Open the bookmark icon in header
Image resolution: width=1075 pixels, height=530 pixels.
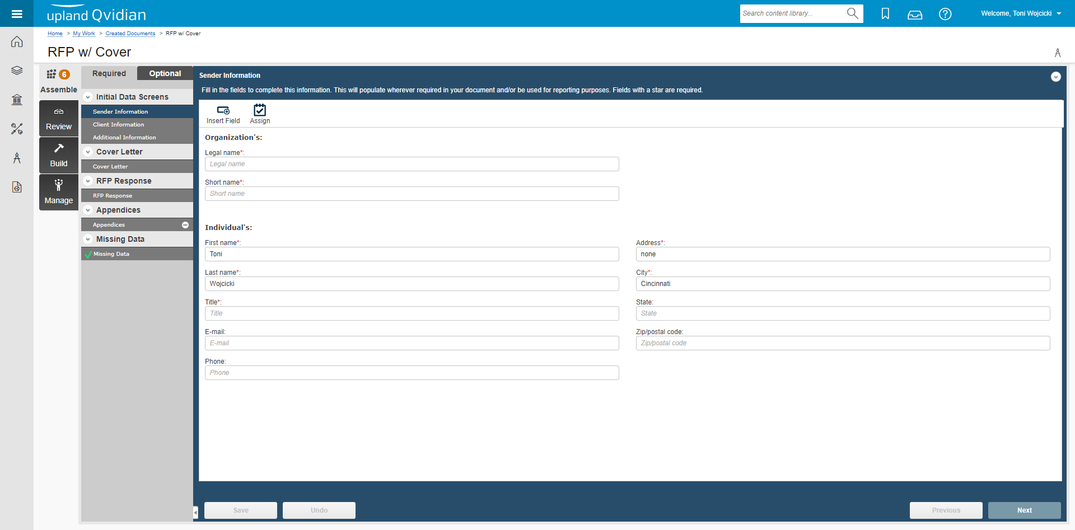[885, 13]
